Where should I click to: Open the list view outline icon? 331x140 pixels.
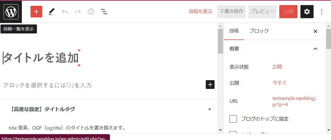104,12
